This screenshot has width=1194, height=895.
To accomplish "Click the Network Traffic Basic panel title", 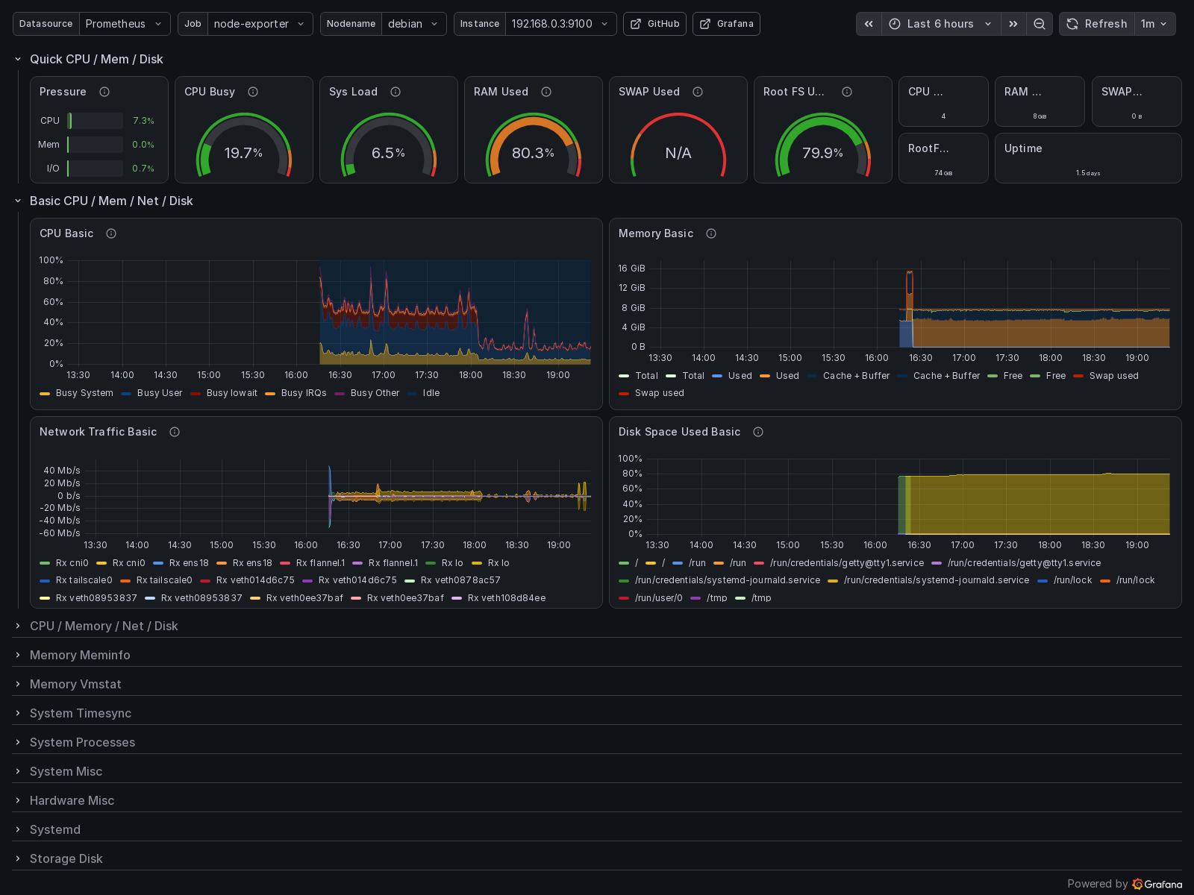I will [x=99, y=432].
